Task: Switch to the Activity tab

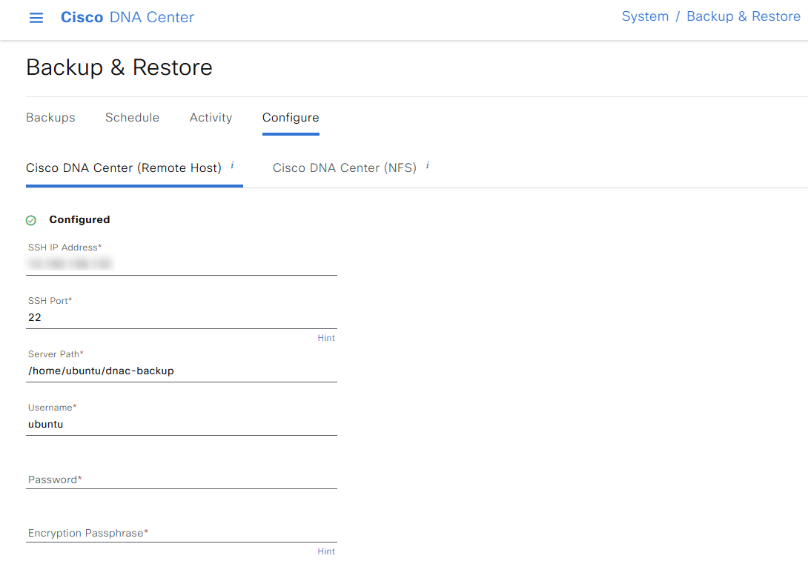Action: coord(211,117)
